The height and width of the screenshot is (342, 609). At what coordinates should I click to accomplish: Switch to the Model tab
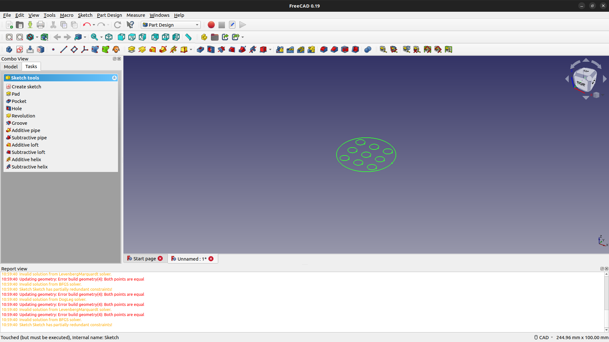[x=11, y=66]
